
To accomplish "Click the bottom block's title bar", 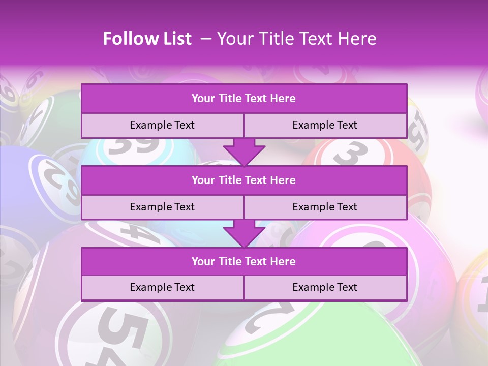I will [x=244, y=262].
